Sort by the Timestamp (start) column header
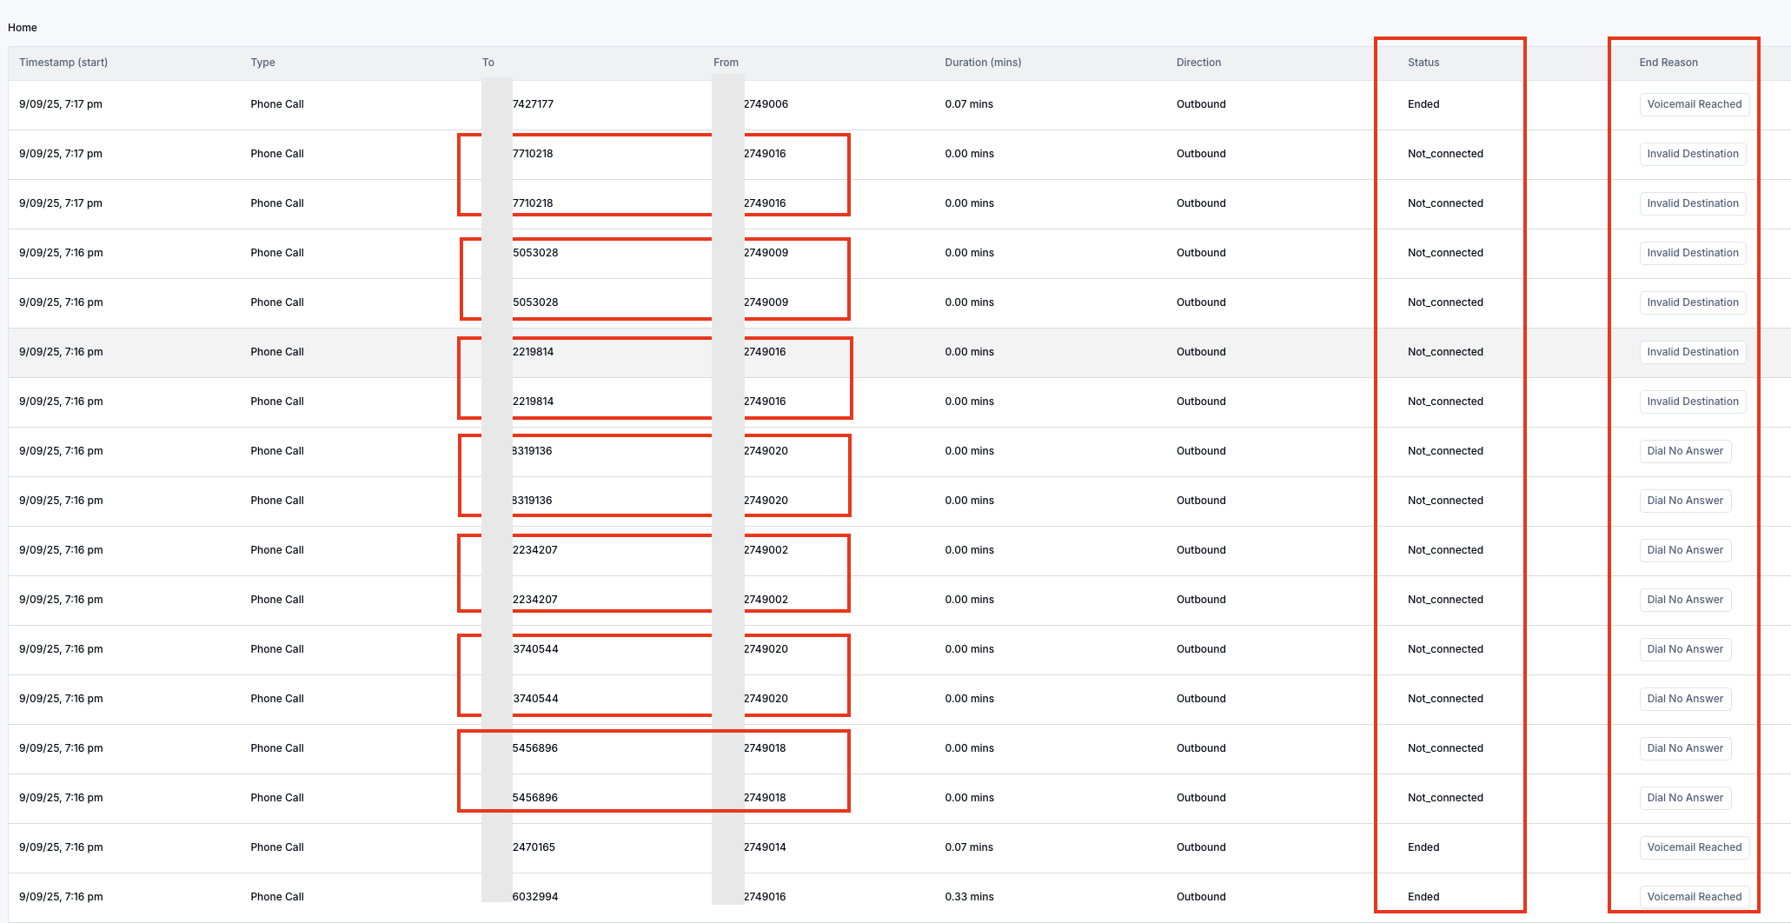Image resolution: width=1791 pixels, height=923 pixels. click(63, 63)
